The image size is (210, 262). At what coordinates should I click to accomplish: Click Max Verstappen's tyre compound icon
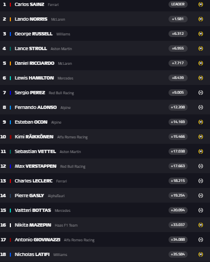201,166
